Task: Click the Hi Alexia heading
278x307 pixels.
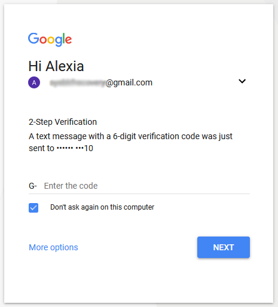Action: click(56, 66)
